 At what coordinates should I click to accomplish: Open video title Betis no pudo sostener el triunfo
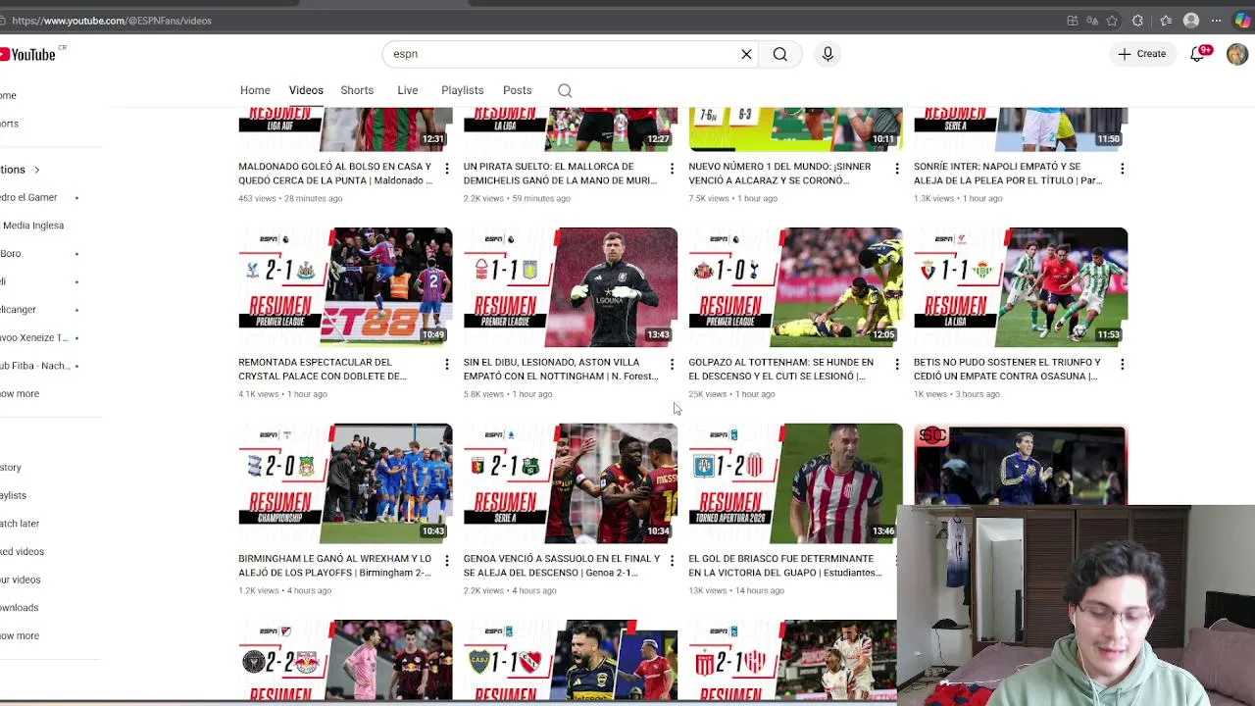pos(1008,370)
